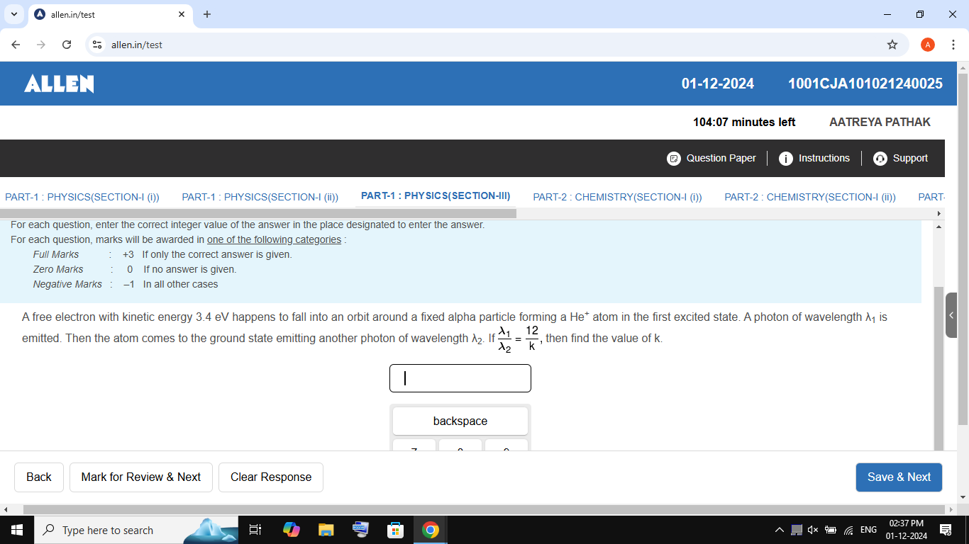This screenshot has height=544, width=969.
Task: Open PART-2 : CHEMISTRY(SECTION-I (i)) tab
Action: pos(617,197)
